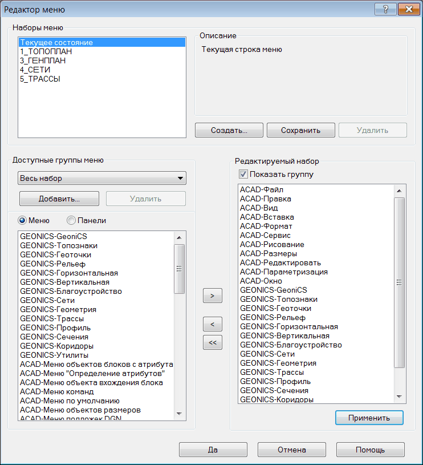
Task: Click the 'Добавить...' button
Action: coord(59,199)
